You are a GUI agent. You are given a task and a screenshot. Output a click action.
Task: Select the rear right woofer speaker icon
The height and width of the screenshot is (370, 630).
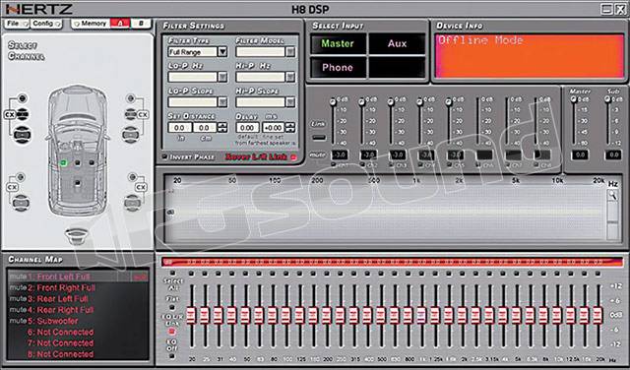coord(132,203)
